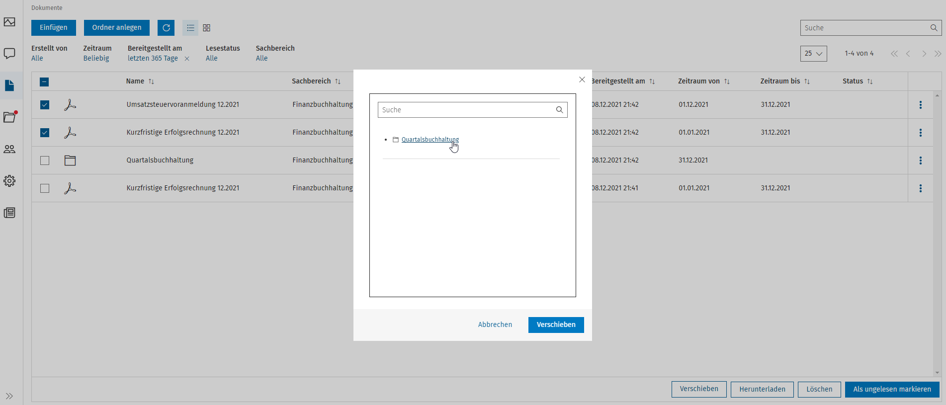
Task: Click Als ungelesen markieren button
Action: [892, 390]
